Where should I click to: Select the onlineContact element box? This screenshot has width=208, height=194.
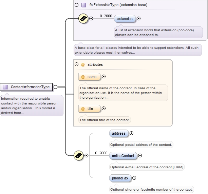click(x=123, y=156)
